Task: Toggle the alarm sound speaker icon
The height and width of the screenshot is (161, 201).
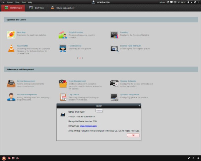Action: (17, 158)
